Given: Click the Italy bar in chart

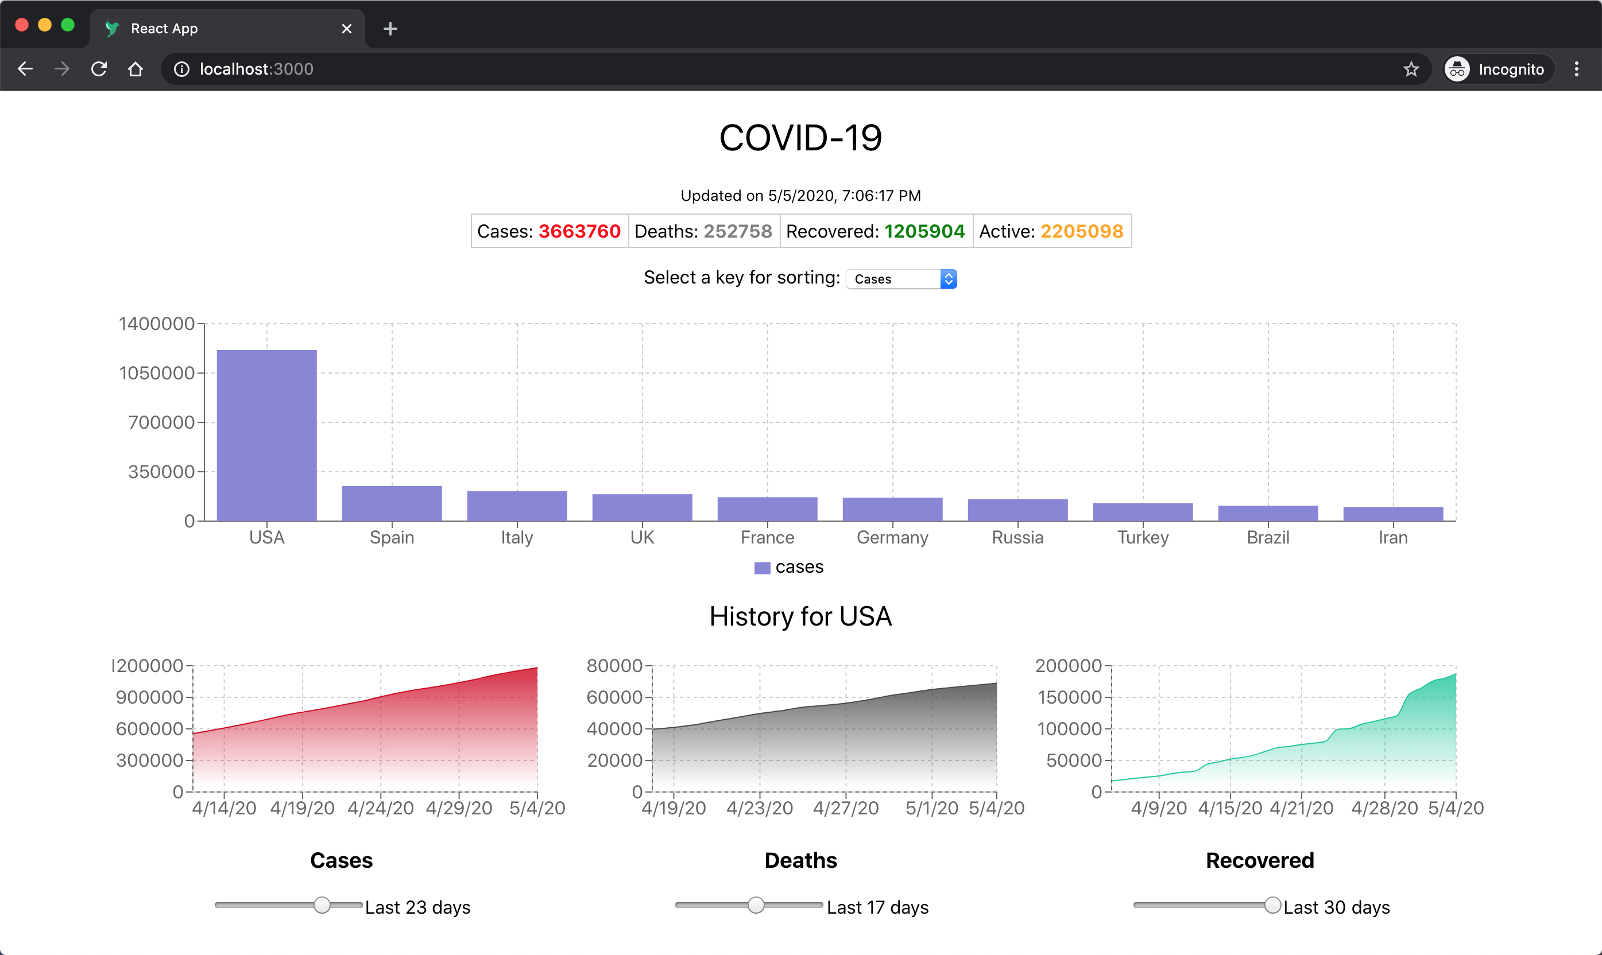Looking at the screenshot, I should pyautogui.click(x=517, y=506).
